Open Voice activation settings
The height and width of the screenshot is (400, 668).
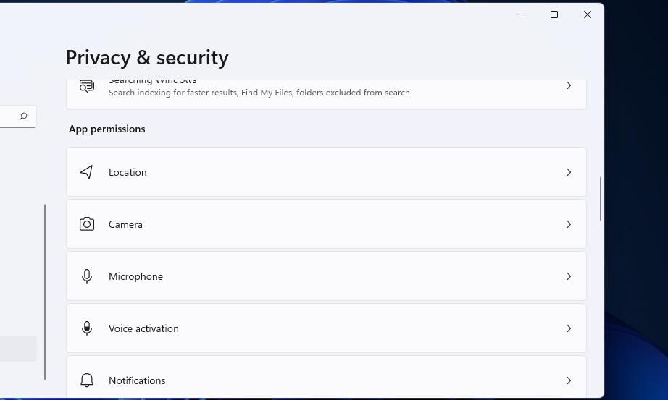(326, 328)
